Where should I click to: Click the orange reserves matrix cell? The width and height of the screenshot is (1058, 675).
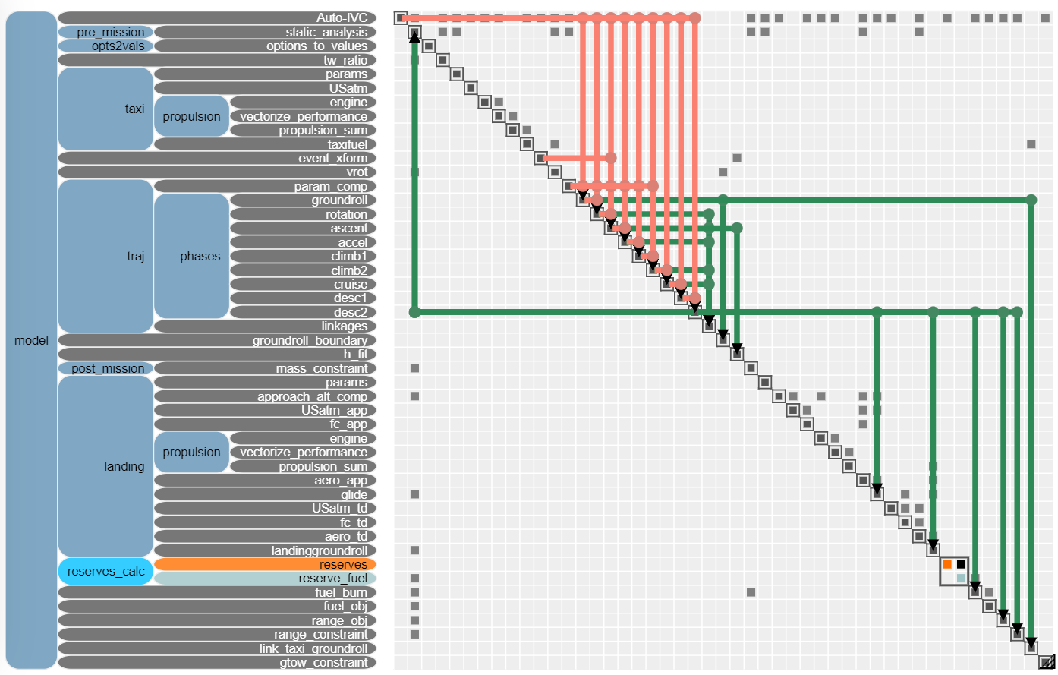point(947,564)
